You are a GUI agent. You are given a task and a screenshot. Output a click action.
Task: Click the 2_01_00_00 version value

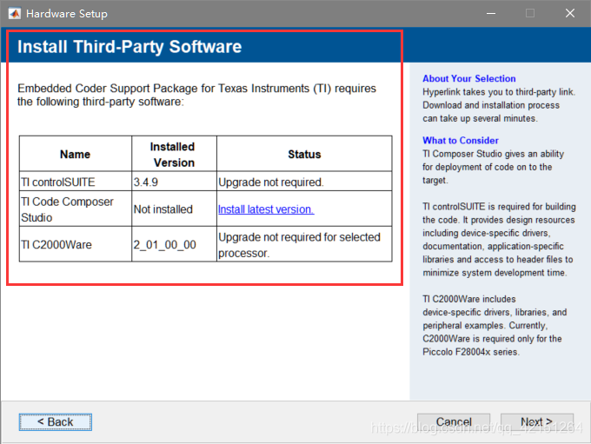click(165, 245)
